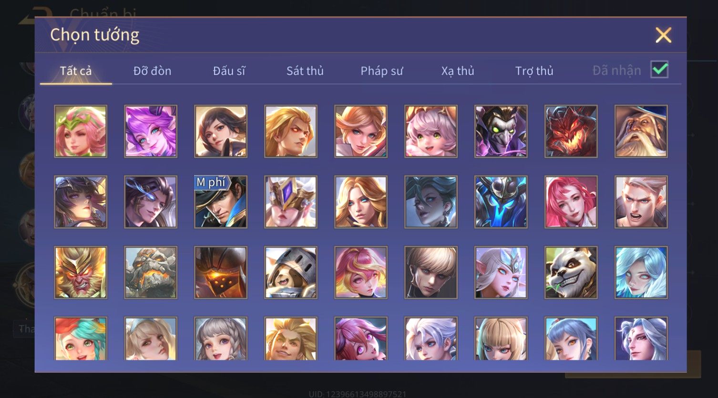Viewport: 718px width, 398px height.
Task: Toggle the Đã nhận checkbox
Action: point(659,70)
